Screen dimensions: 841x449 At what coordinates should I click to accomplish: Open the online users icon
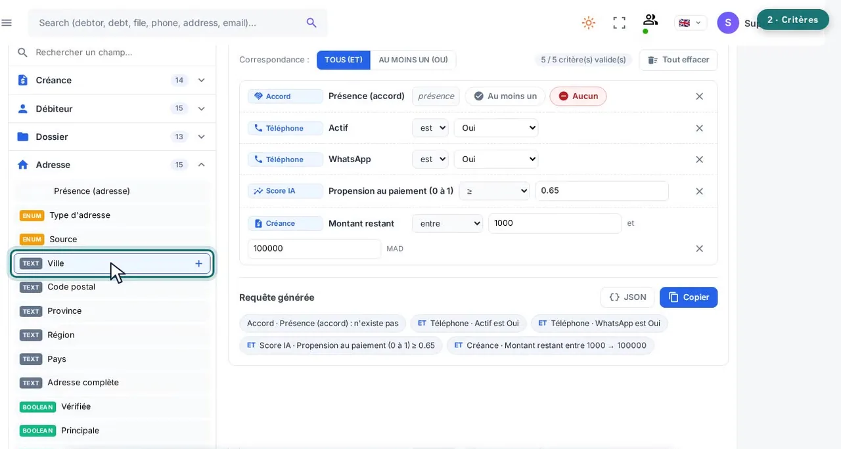point(650,20)
